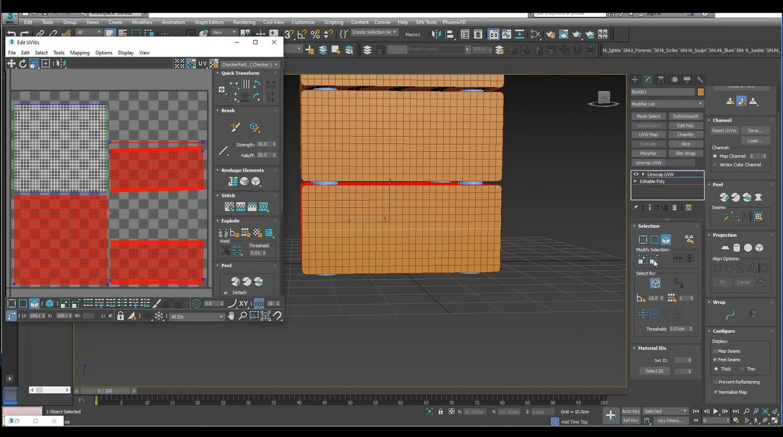Select the Map Channel radio button
Image resolution: width=783 pixels, height=437 pixels.
(x=716, y=157)
